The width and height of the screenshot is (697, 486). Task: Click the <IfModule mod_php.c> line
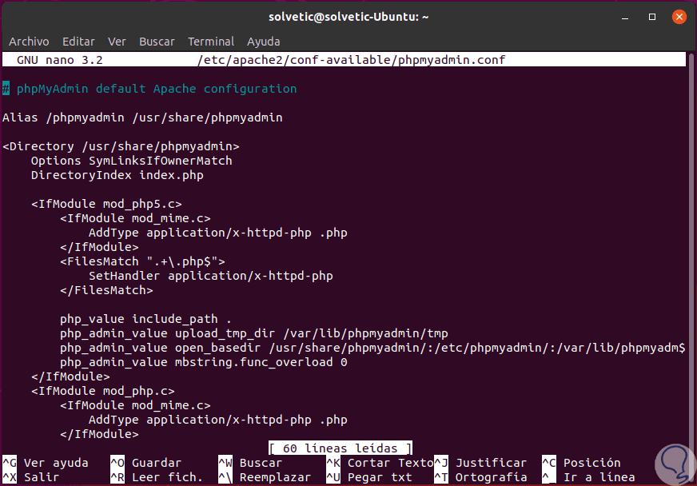click(103, 391)
